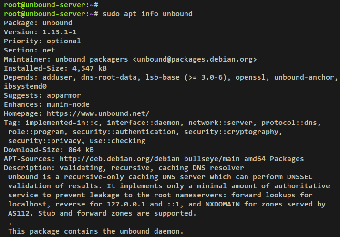Click the Installed-Size 4,547 kB value

pyautogui.click(x=90, y=68)
